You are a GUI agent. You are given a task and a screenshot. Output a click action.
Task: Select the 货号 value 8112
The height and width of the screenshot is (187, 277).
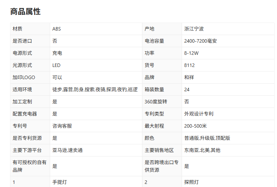[189, 65]
